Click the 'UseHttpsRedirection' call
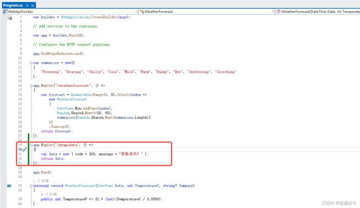This screenshot has height=208, width=360. tap(60, 54)
